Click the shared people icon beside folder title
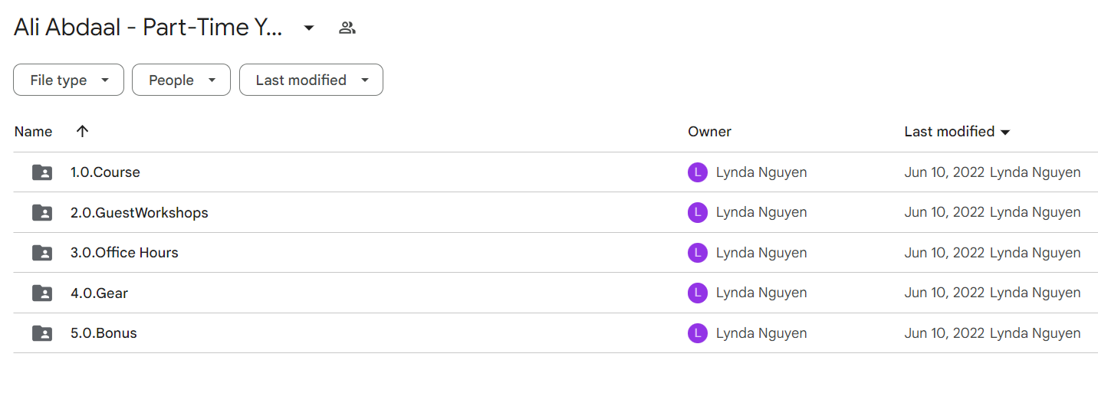 click(347, 28)
